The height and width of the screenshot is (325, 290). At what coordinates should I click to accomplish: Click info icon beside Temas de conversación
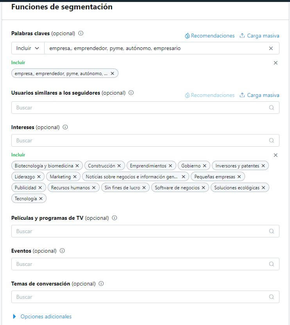[101, 284]
